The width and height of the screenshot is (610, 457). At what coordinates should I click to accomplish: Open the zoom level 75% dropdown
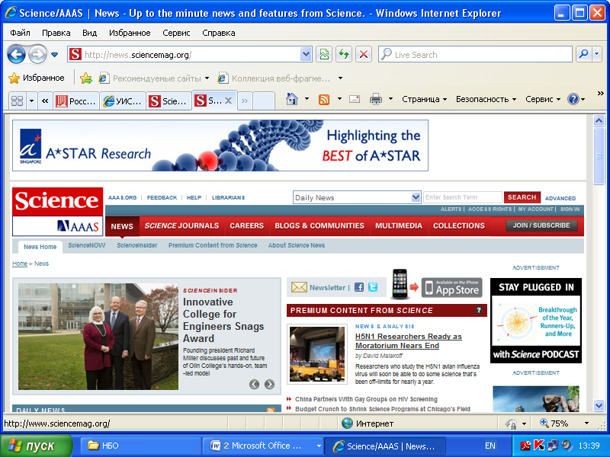586,423
